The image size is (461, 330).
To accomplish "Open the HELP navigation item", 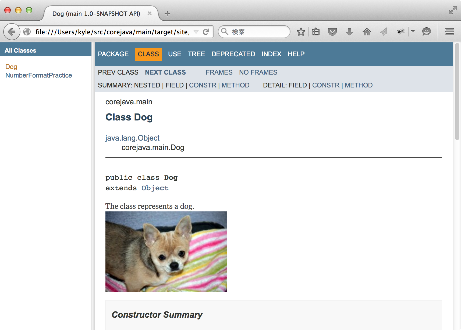I will 296,54.
